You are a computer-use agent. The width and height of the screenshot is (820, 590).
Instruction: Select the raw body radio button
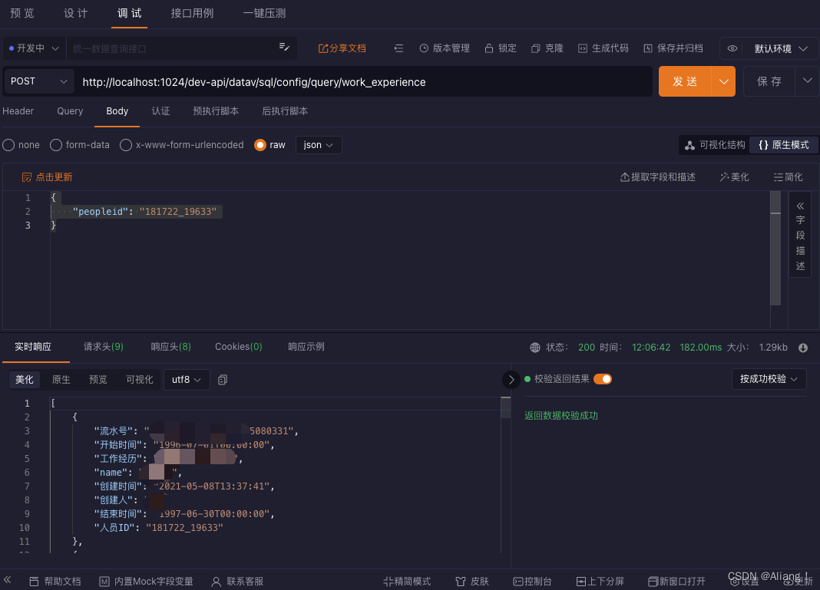259,145
